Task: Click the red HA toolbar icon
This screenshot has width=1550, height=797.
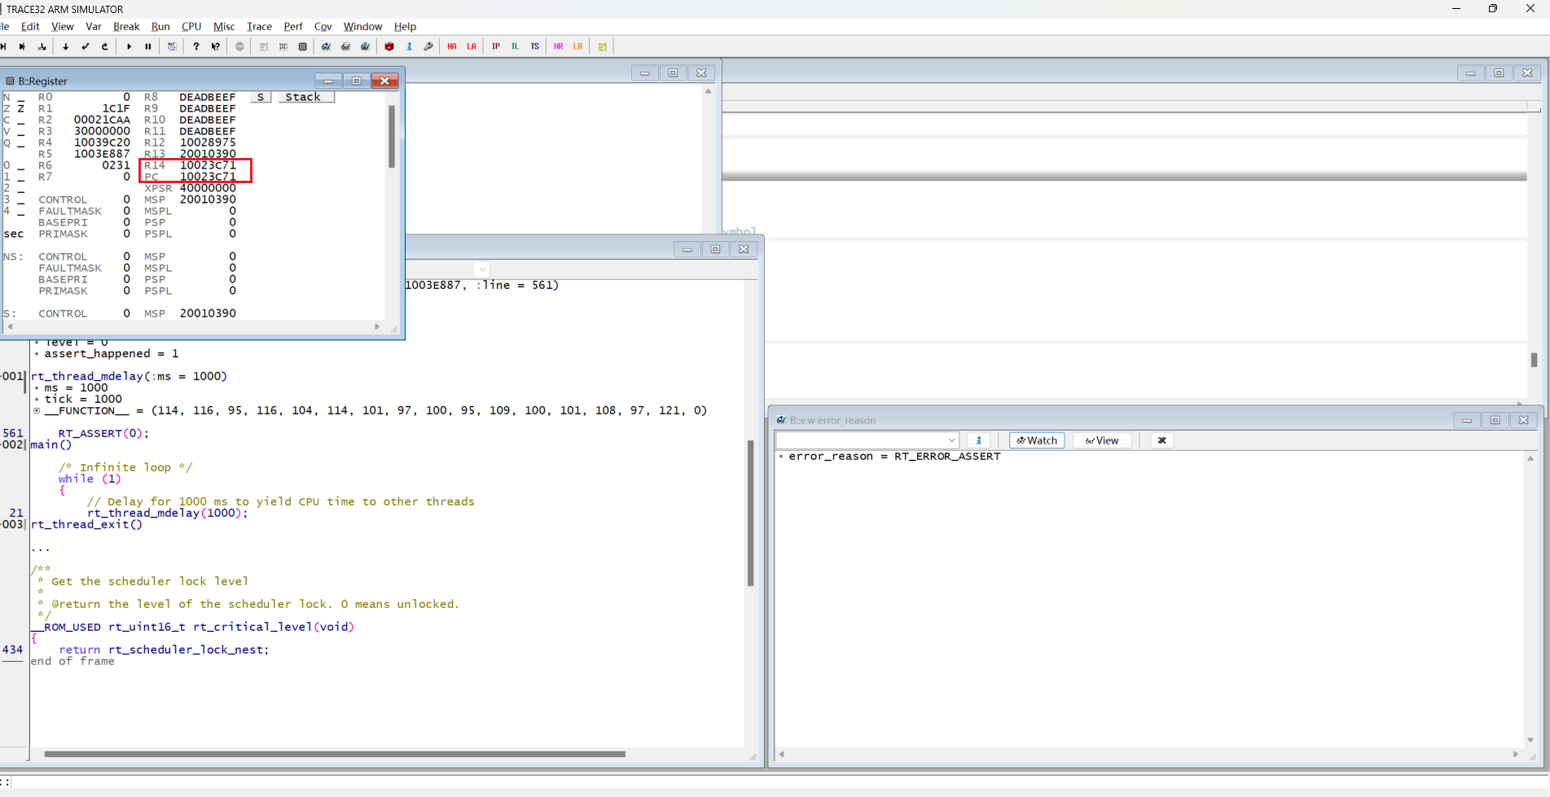Action: point(452,46)
